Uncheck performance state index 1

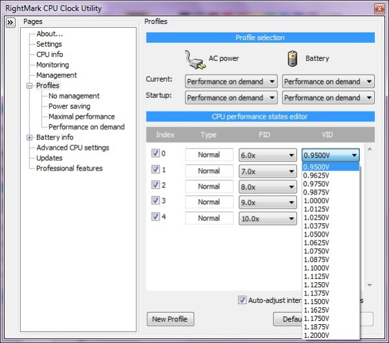(156, 169)
